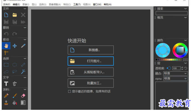Click the Undo arrow icon
The height and width of the screenshot is (112, 193).
point(6,34)
